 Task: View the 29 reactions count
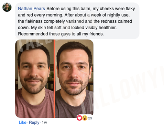pos(90,118)
